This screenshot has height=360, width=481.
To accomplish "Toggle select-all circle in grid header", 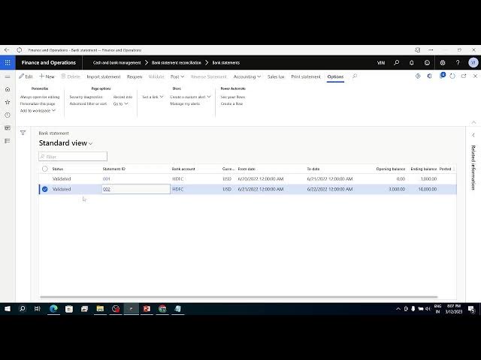I will pyautogui.click(x=45, y=169).
